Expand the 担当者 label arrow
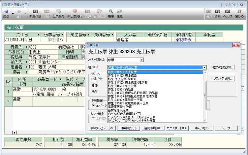248x155 pixels. click(x=27, y=67)
